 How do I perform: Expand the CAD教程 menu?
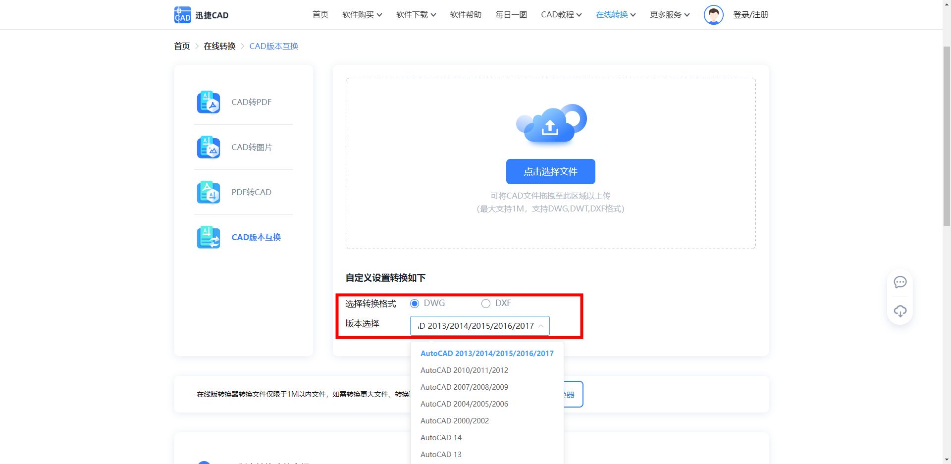561,15
